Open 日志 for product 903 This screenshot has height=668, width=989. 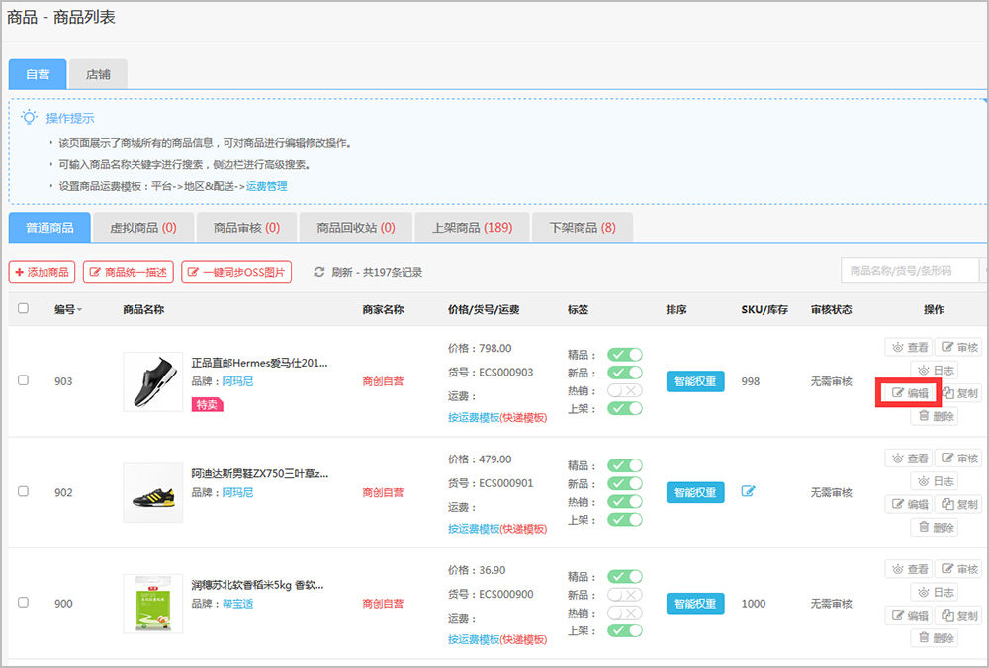coord(935,370)
